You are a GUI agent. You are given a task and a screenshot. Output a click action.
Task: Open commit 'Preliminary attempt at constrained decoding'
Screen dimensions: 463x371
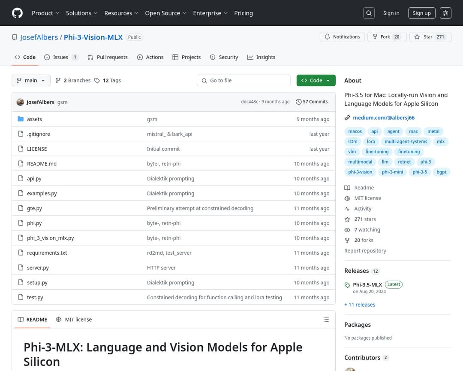(x=200, y=208)
